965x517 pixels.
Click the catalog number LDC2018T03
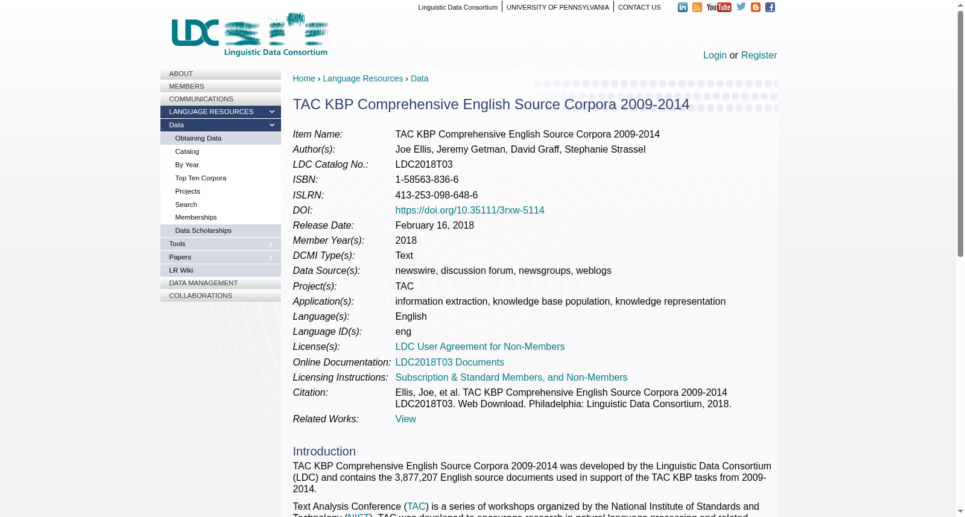coord(424,165)
